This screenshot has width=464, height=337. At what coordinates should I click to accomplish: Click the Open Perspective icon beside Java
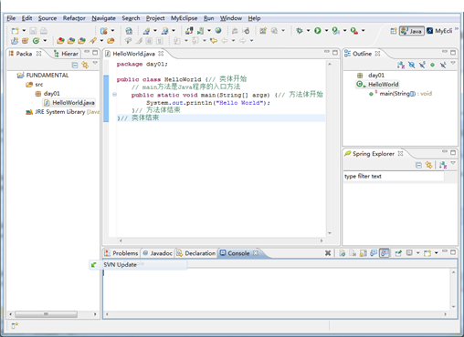(x=394, y=31)
